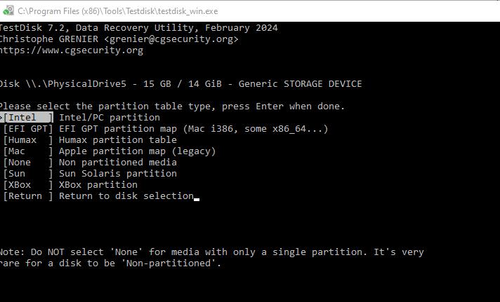Select the [Intel] partition table option

(28, 118)
